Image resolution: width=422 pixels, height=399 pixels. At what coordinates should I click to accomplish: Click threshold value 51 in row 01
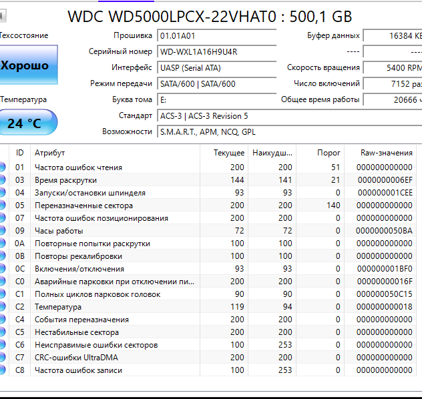[x=336, y=167]
